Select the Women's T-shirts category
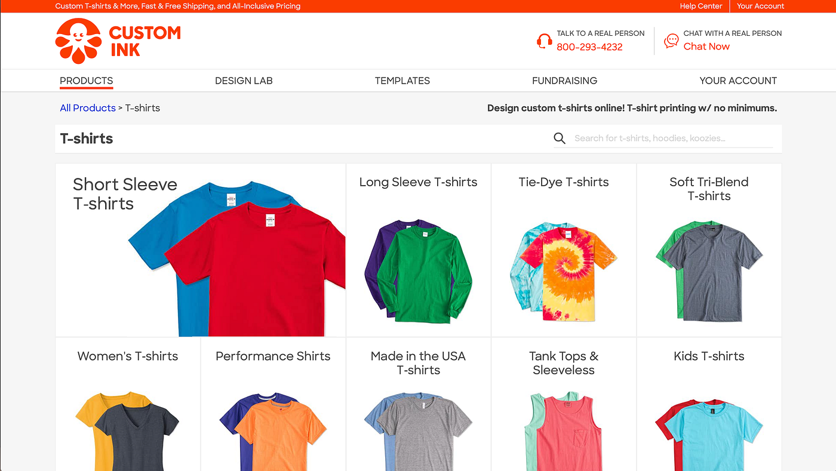 click(x=128, y=404)
